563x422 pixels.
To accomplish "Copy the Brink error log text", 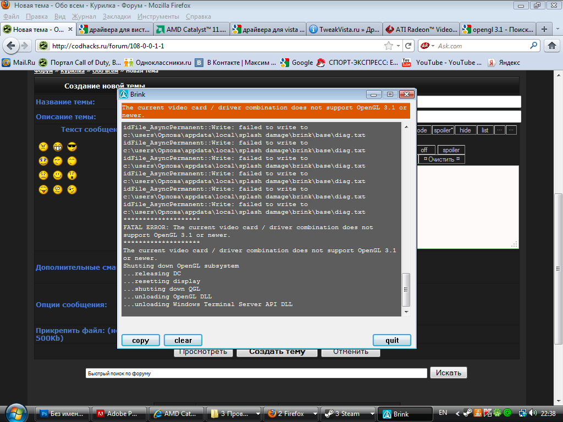I will tap(140, 340).
